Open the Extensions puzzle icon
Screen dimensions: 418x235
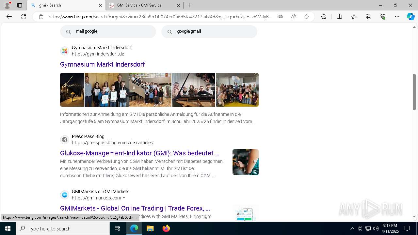pyautogui.click(x=324, y=17)
